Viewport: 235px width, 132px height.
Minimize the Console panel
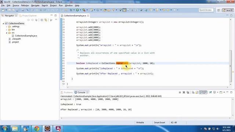(x=227, y=92)
